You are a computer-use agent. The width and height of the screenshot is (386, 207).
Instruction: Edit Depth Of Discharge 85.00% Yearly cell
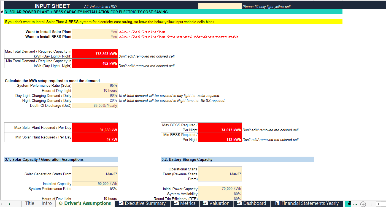pyautogui.click(x=95, y=105)
